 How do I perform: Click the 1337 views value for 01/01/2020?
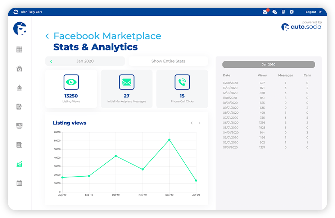coord(262,147)
